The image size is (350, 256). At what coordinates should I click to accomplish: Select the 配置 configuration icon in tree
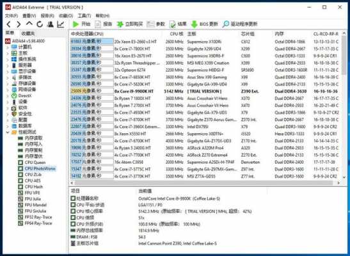click(x=14, y=120)
